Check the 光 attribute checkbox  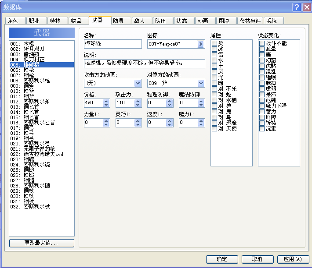tap(214, 78)
